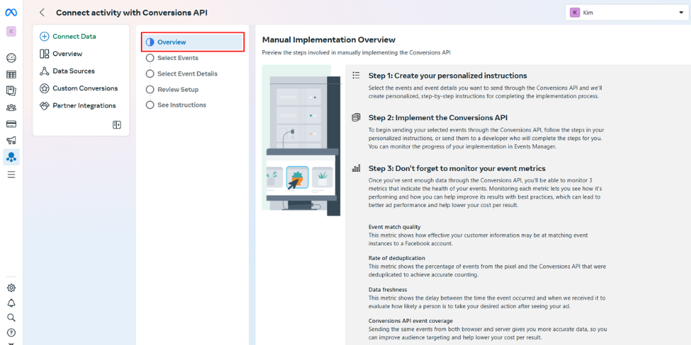This screenshot has width=691, height=345.
Task: Click the 'Data freshness' metric title
Action: pos(388,290)
